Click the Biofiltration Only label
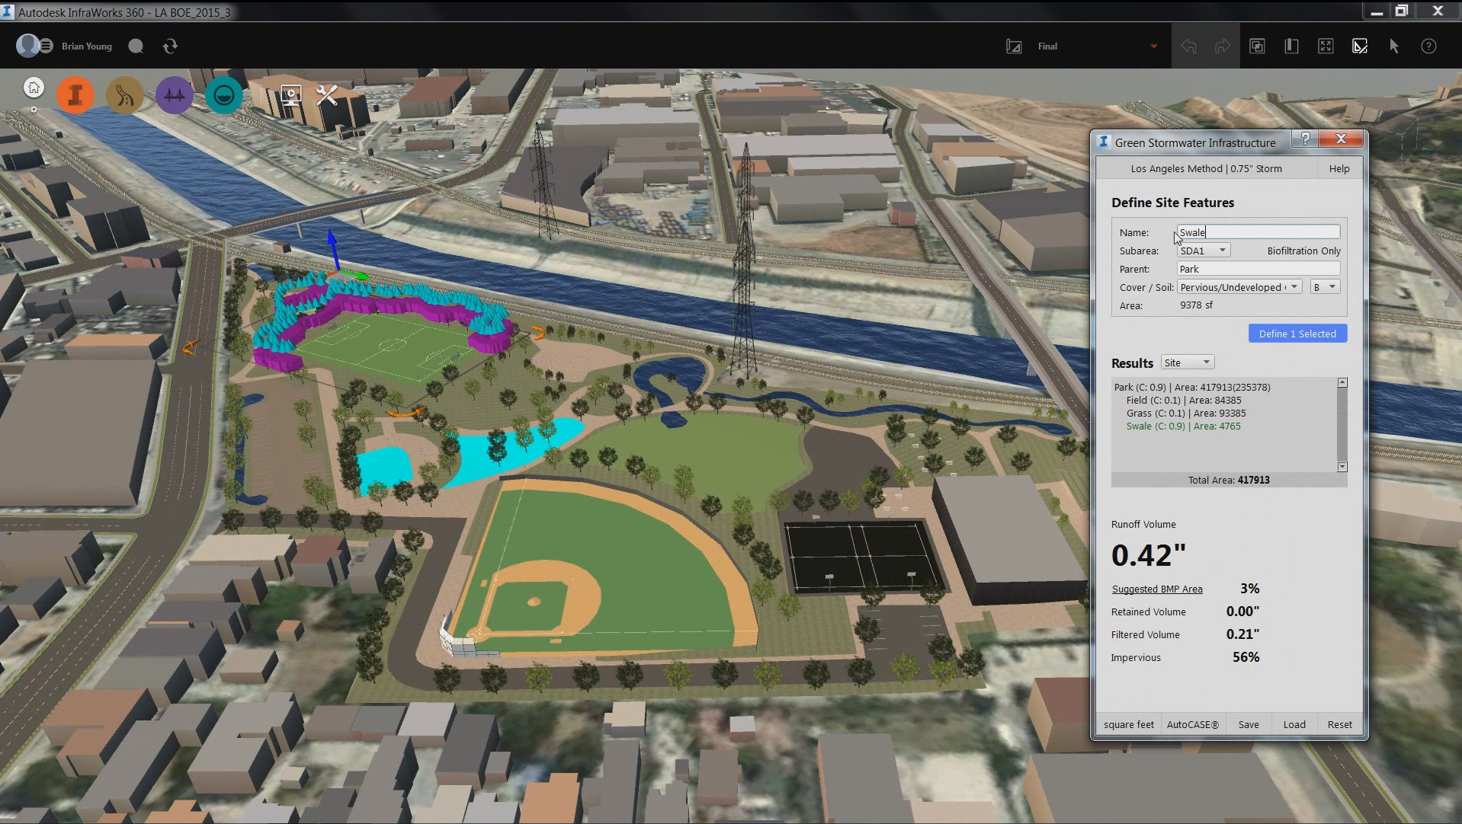The image size is (1462, 824). point(1303,251)
